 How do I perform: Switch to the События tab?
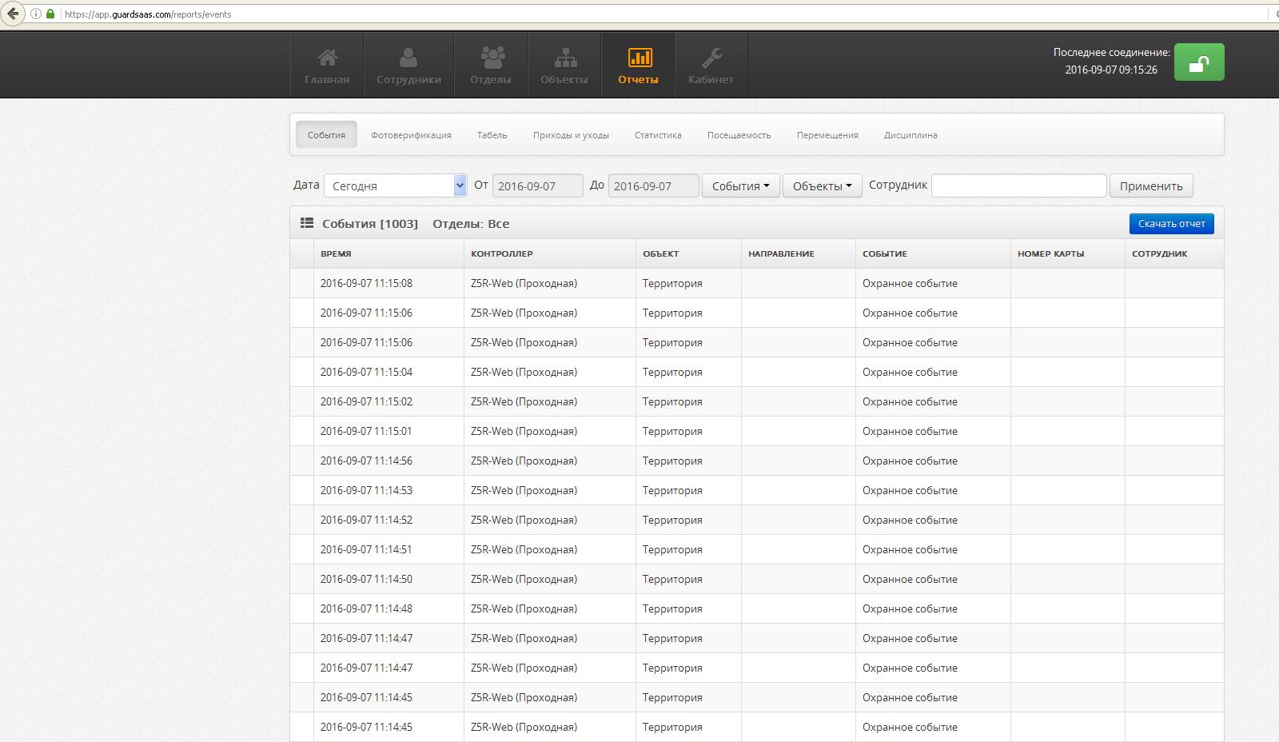click(x=326, y=135)
